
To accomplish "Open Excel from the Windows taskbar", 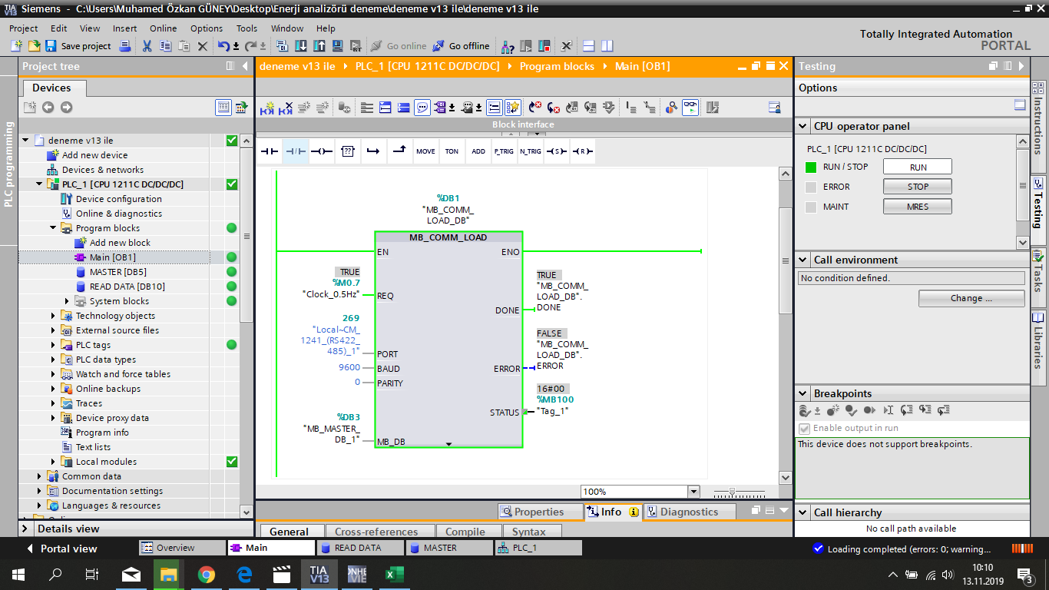I will click(394, 574).
